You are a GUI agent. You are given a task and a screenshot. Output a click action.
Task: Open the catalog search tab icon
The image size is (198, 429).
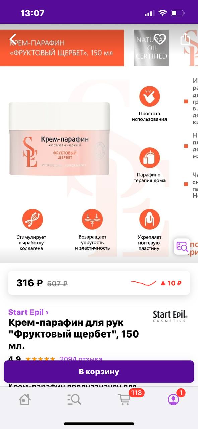[74, 399]
